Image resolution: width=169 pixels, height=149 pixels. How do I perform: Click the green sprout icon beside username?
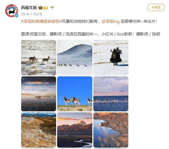click(x=52, y=8)
